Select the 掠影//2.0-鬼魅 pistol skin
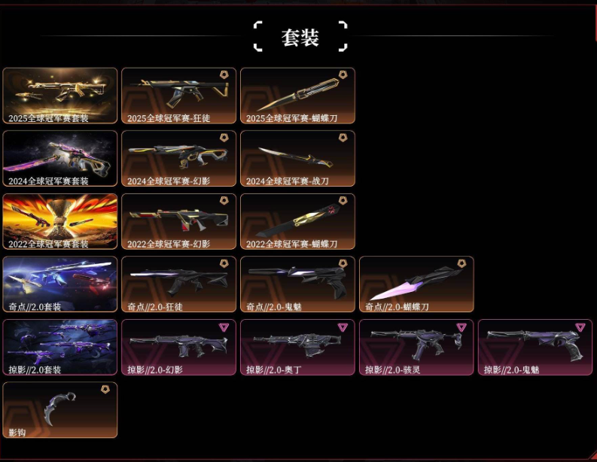Screen dimensions: 597x462 point(535,347)
